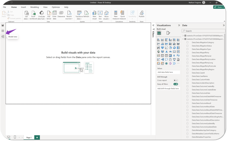The image size is (227, 141).
Task: Expand the first statistics table
Action: (x=183, y=36)
